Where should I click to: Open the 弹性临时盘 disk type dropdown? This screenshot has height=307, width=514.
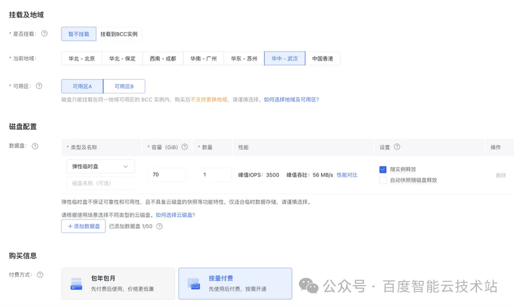(101, 167)
